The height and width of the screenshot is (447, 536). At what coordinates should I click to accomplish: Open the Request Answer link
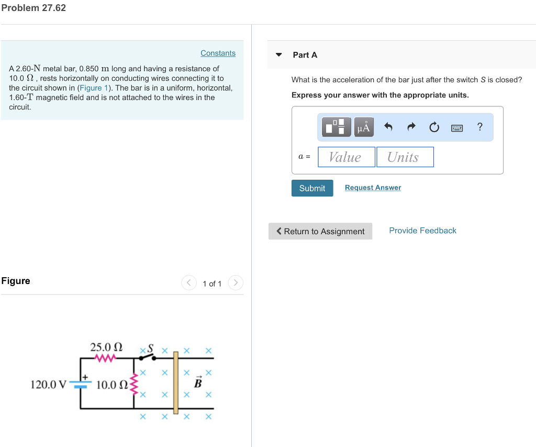(373, 187)
